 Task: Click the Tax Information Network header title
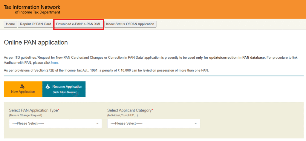pyautogui.click(x=32, y=7)
